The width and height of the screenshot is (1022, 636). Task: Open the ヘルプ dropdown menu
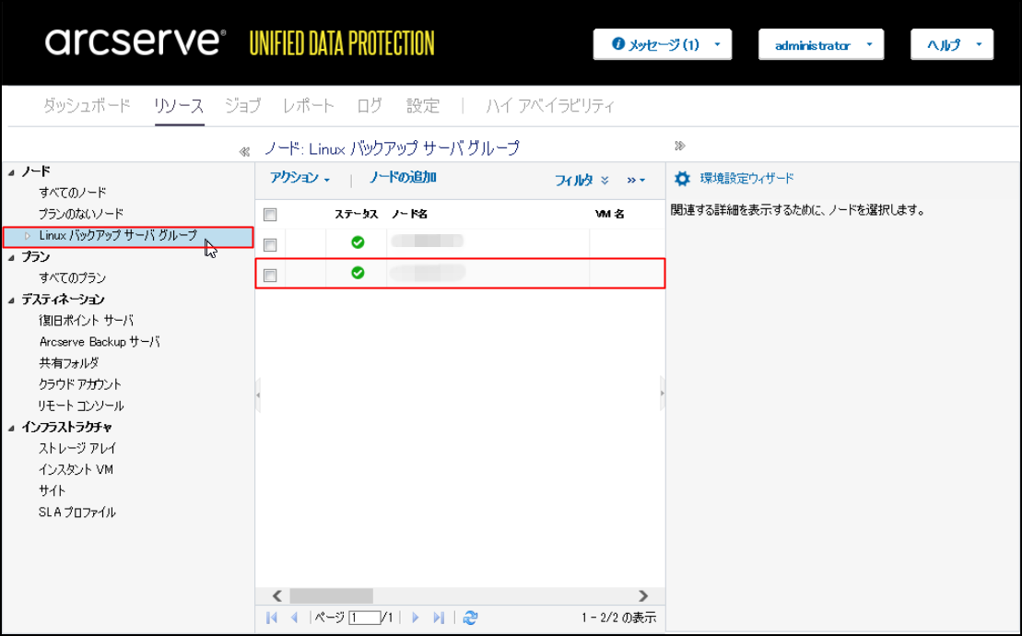pyautogui.click(x=952, y=44)
